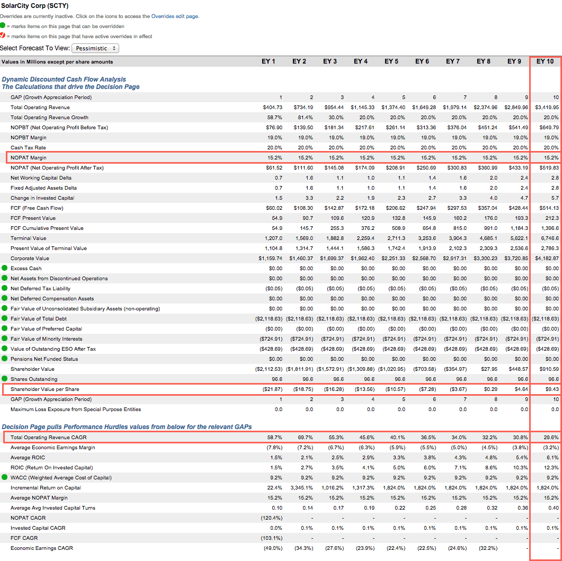Select the 3,345.1% Incremental Return on Capital cell
The height and width of the screenshot is (561, 562).
pos(302,487)
